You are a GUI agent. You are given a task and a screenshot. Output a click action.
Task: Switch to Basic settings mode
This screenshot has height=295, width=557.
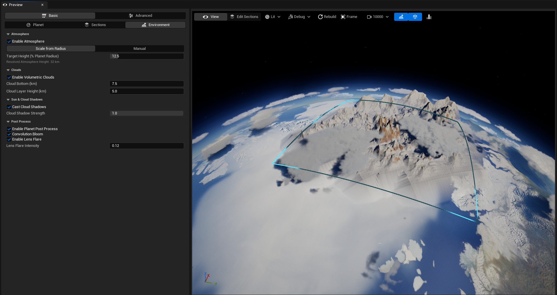pyautogui.click(x=50, y=16)
